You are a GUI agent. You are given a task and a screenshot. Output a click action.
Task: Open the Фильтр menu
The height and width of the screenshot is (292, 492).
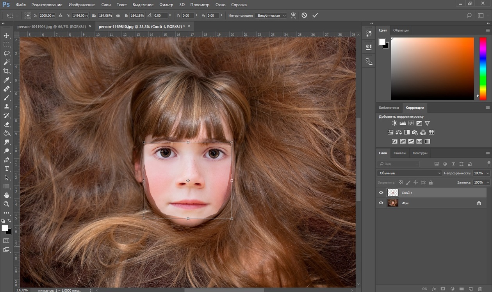pos(166,5)
